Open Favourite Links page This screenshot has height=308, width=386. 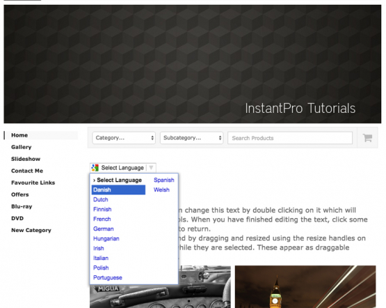click(33, 183)
